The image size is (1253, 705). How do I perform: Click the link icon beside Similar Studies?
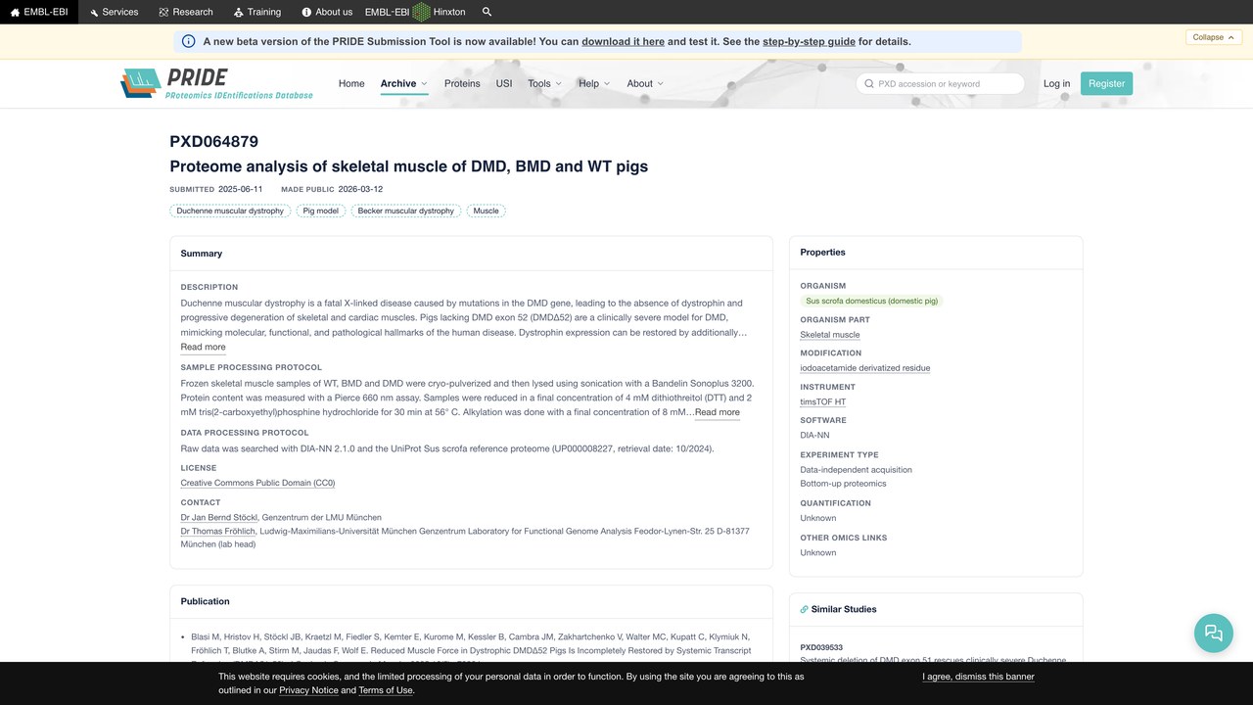click(805, 609)
